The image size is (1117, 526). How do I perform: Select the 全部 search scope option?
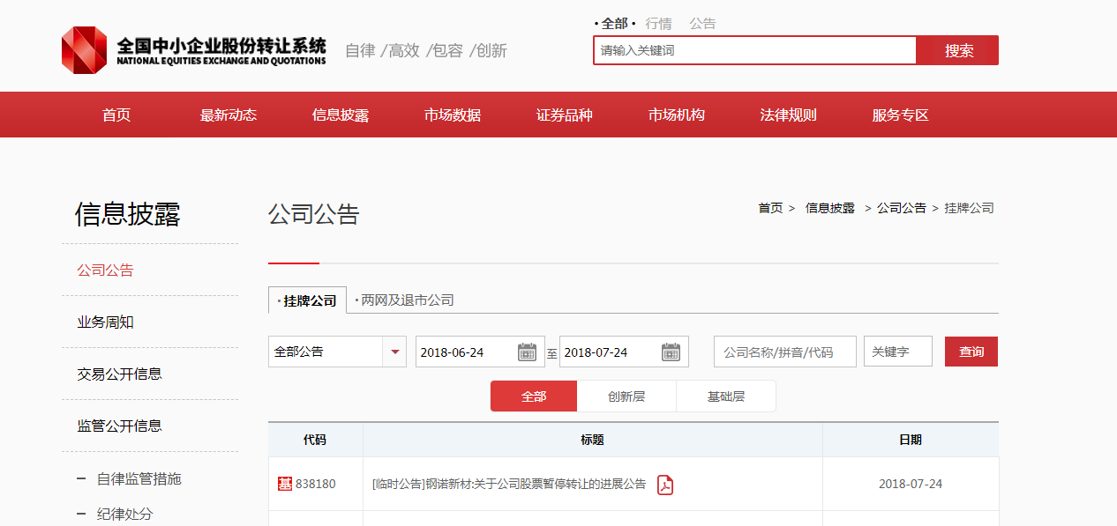coord(614,24)
